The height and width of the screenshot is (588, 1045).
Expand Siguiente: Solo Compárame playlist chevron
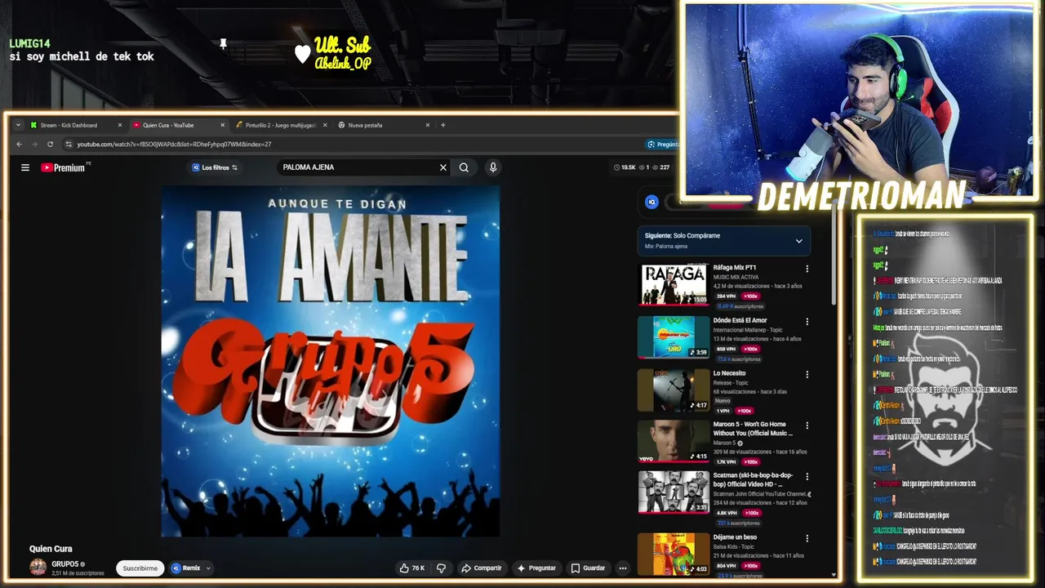coord(798,241)
